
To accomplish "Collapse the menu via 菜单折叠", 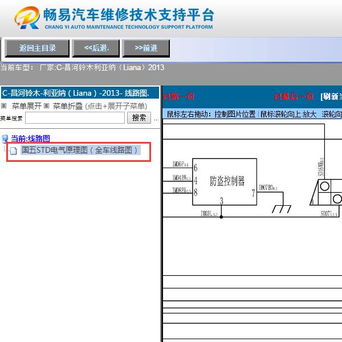I will pos(68,106).
